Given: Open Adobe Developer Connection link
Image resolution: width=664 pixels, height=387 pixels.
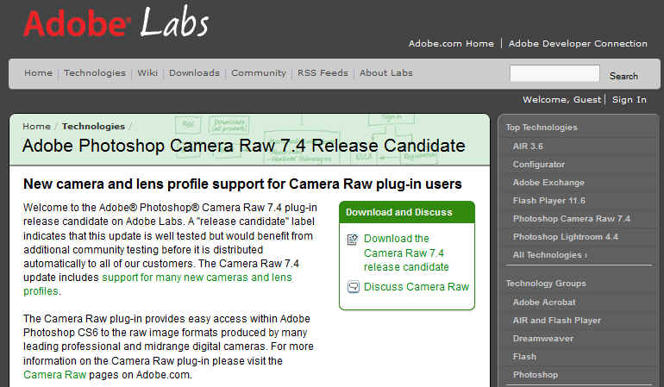Looking at the screenshot, I should [x=578, y=44].
